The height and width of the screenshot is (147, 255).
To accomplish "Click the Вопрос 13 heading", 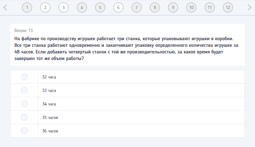I will (23, 31).
